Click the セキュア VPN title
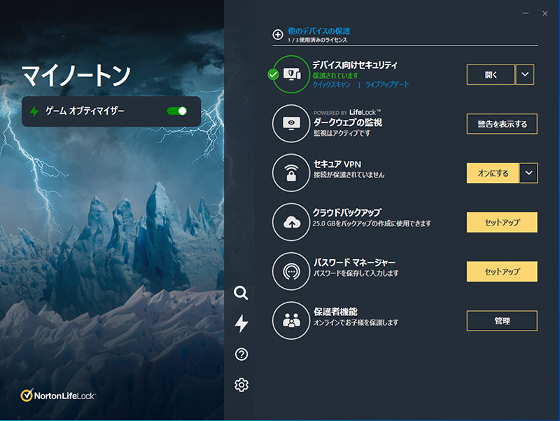This screenshot has height=421, width=560. click(x=337, y=165)
